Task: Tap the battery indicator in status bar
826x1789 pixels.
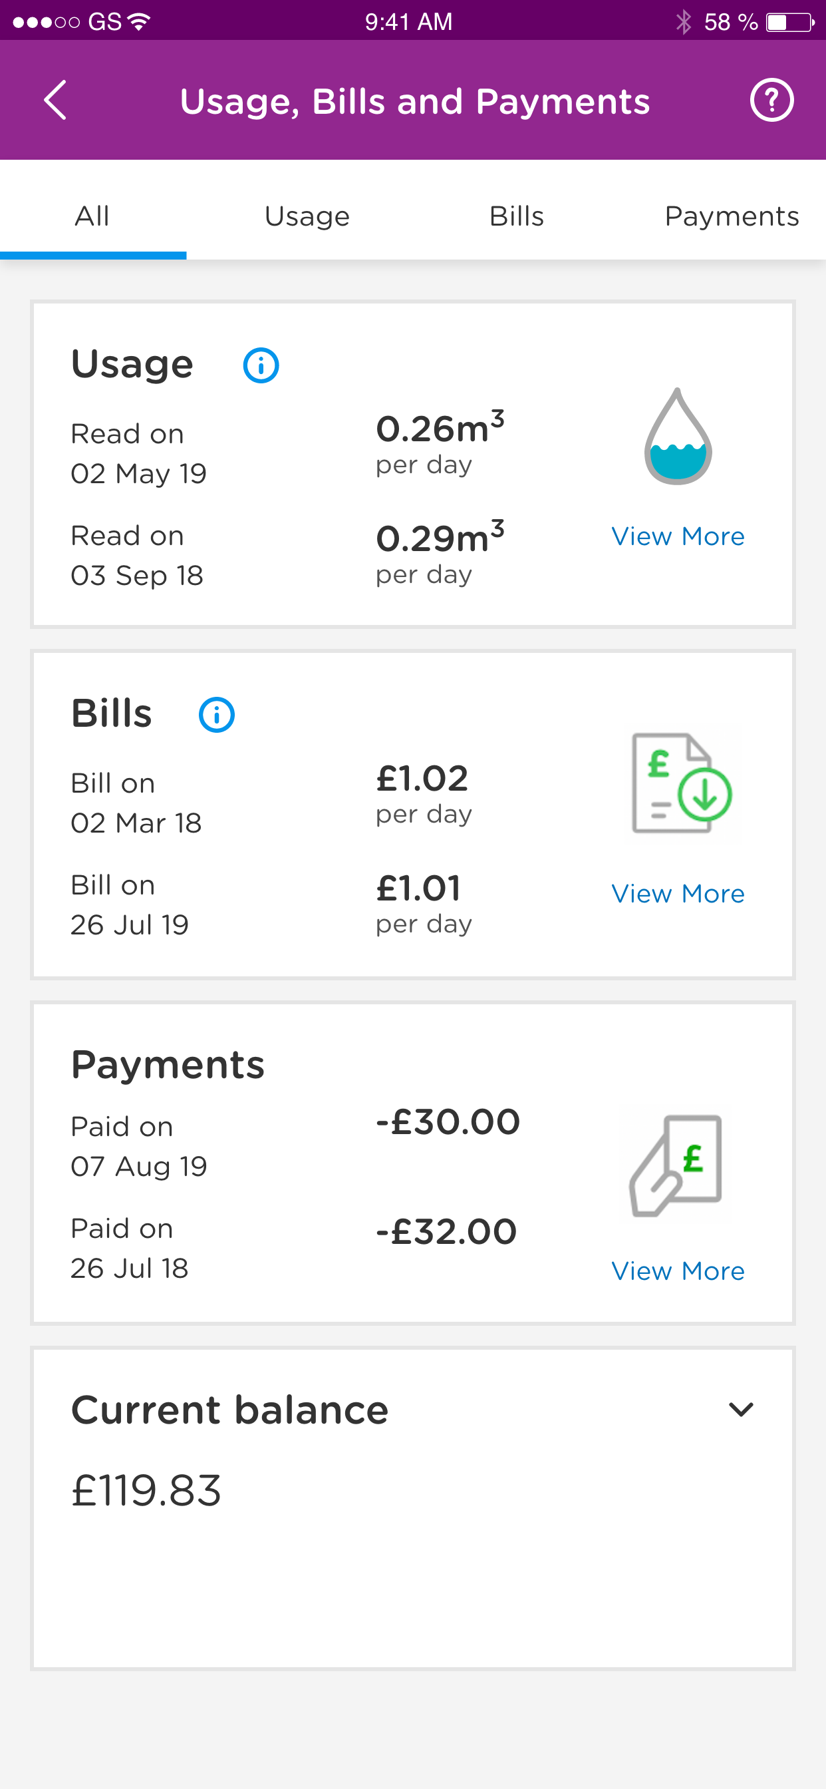Action: [790, 21]
